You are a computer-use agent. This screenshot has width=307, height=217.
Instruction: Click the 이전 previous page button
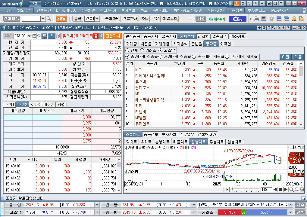point(286,57)
